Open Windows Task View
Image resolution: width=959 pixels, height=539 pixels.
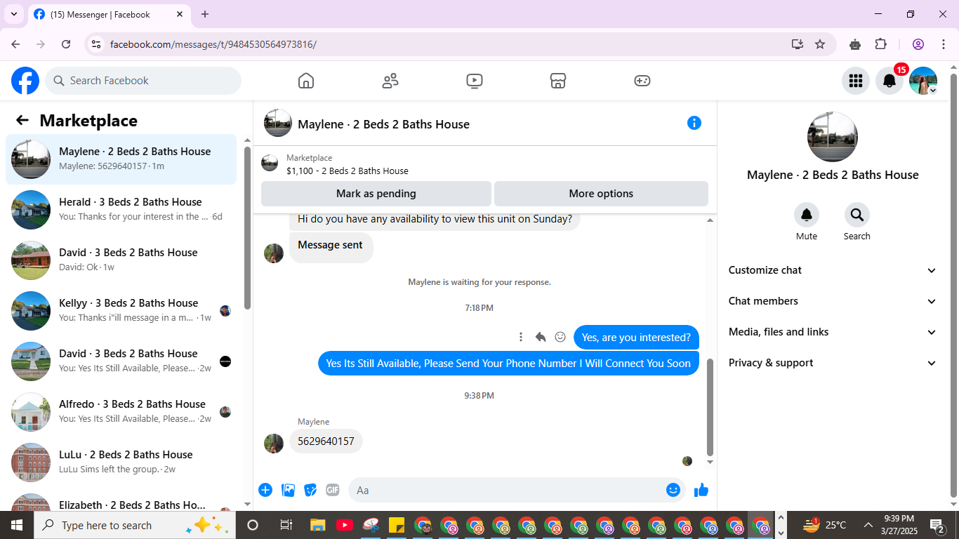click(x=286, y=525)
